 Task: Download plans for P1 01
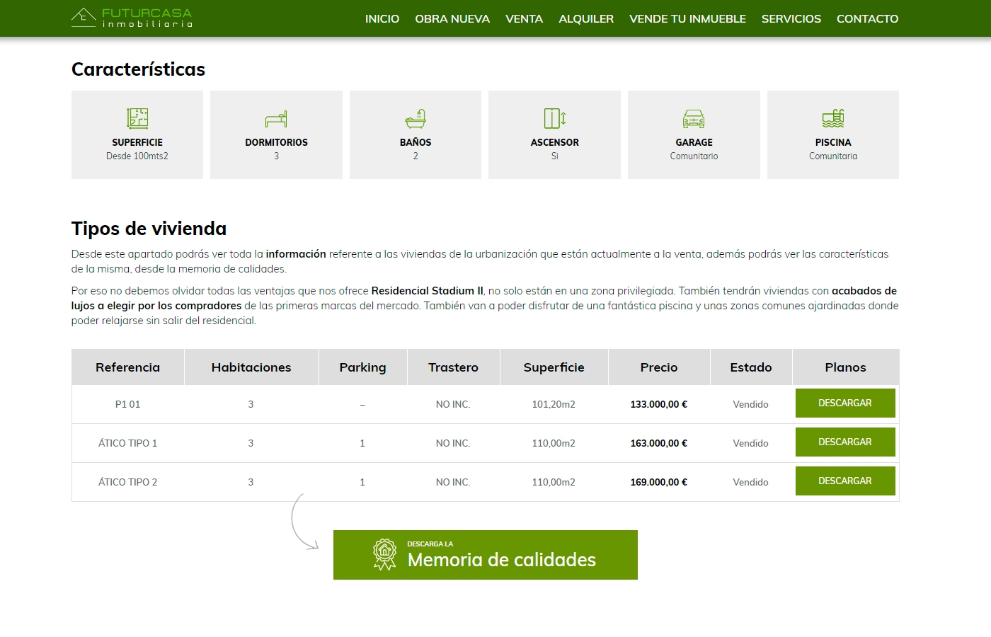[845, 403]
